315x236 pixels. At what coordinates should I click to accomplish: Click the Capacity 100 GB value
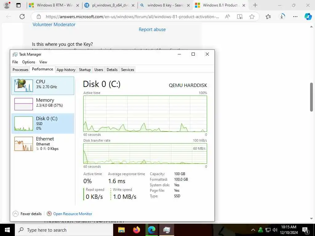(x=180, y=174)
